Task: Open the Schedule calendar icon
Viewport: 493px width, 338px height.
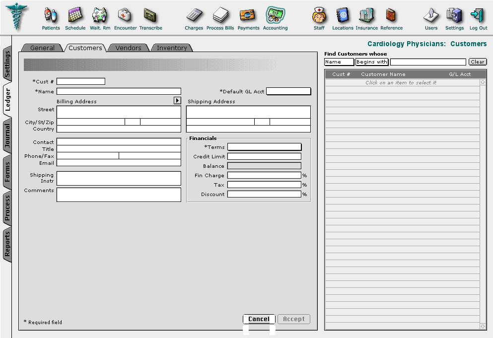Action: point(75,19)
